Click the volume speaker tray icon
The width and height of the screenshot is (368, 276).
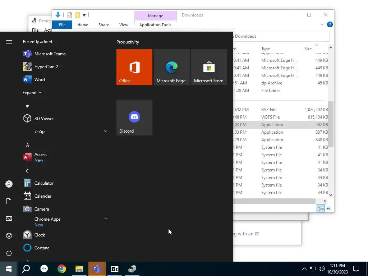322,269
